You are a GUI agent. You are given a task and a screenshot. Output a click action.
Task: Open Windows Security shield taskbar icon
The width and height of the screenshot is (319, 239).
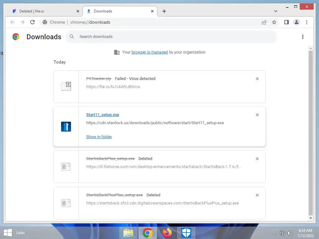(186, 233)
